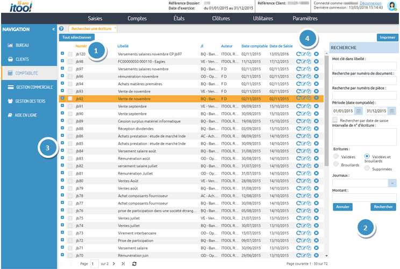400x269 pixels.
Task: Select the Supprimées radio option
Action: (367, 168)
